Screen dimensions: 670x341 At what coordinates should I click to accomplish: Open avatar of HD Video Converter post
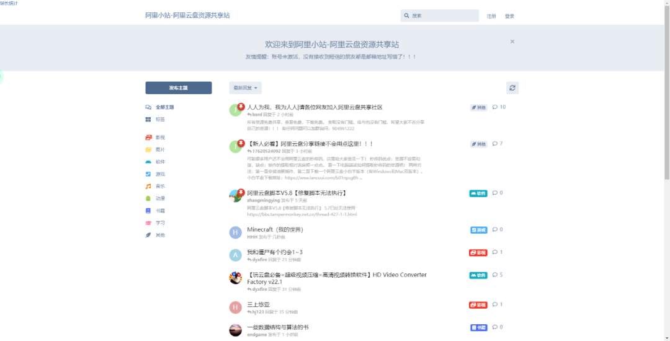coord(236,278)
